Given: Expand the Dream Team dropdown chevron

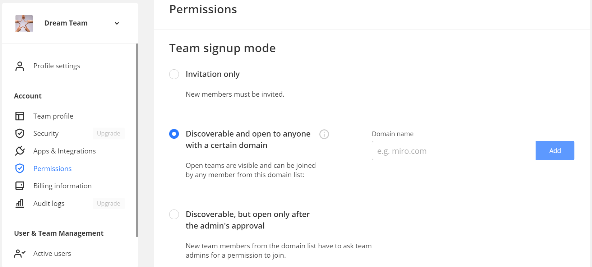Looking at the screenshot, I should pyautogui.click(x=117, y=23).
